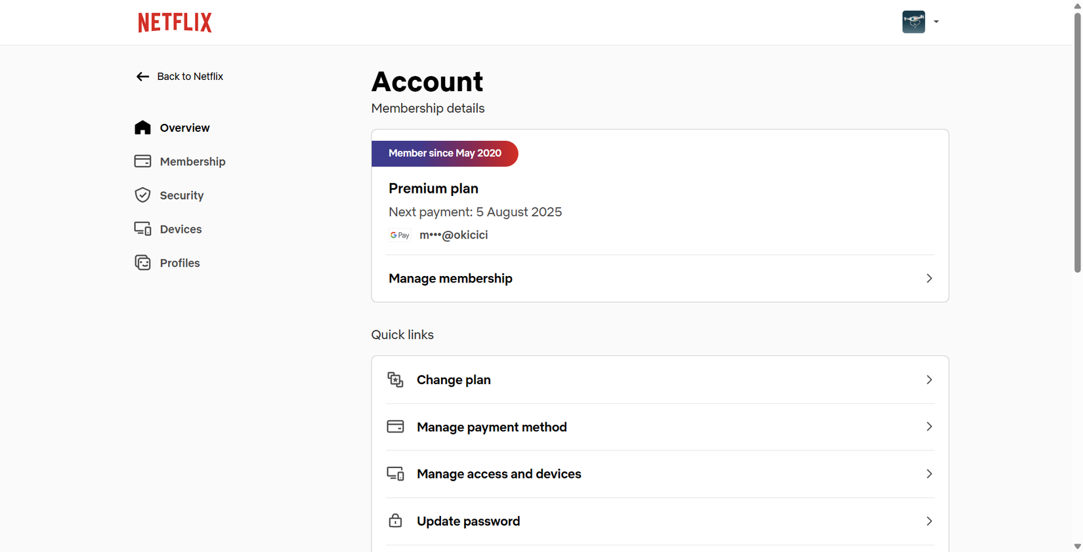Open the profile dropdown arrow
The image size is (1083, 552).
936,22
